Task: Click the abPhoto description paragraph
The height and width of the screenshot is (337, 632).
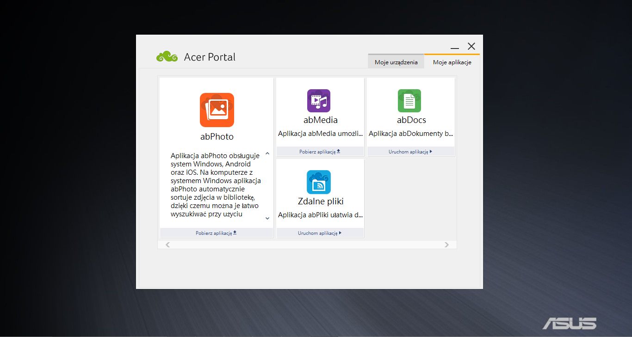Action: click(216, 185)
